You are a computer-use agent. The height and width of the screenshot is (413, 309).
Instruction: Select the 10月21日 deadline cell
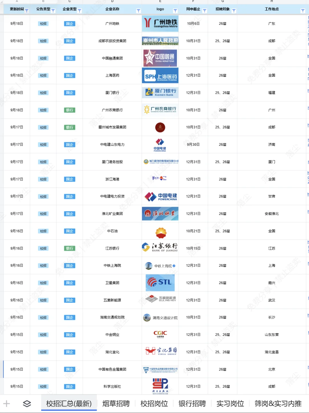[193, 231]
